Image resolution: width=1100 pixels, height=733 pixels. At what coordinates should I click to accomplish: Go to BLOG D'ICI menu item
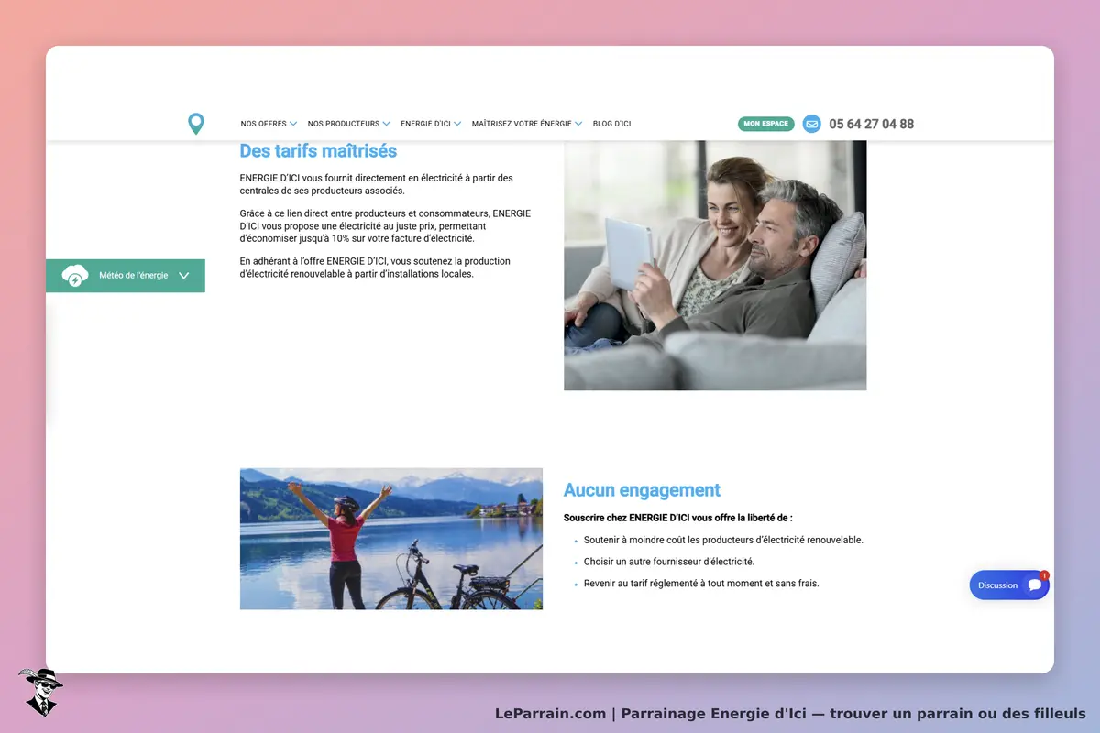(611, 124)
